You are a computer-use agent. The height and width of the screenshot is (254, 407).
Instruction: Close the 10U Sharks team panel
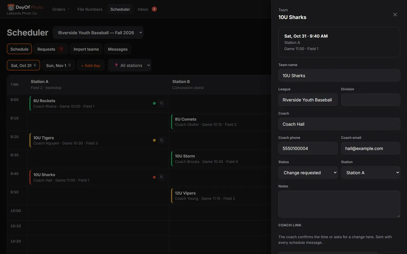click(395, 15)
